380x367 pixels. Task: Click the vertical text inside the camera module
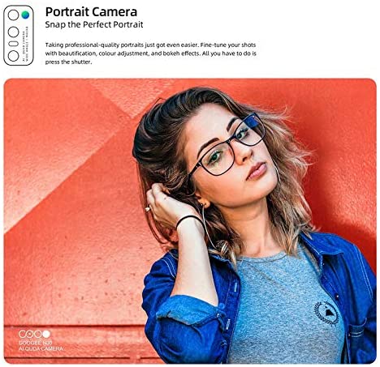(x=25, y=43)
